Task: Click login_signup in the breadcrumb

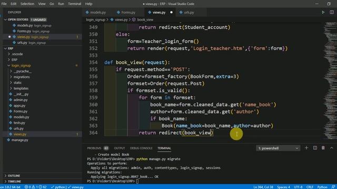Action: 96,20
